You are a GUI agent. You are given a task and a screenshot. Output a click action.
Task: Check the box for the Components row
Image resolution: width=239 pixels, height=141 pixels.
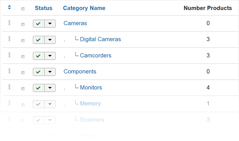tap(23, 73)
